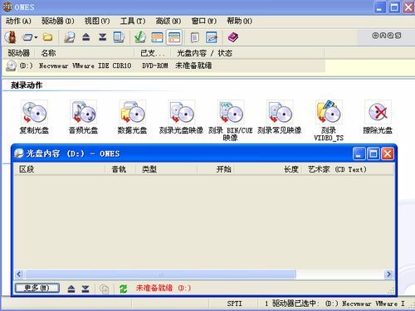Minimize the 光盘内容 child window

point(359,153)
